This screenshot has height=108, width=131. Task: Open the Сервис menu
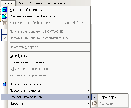(8, 3)
